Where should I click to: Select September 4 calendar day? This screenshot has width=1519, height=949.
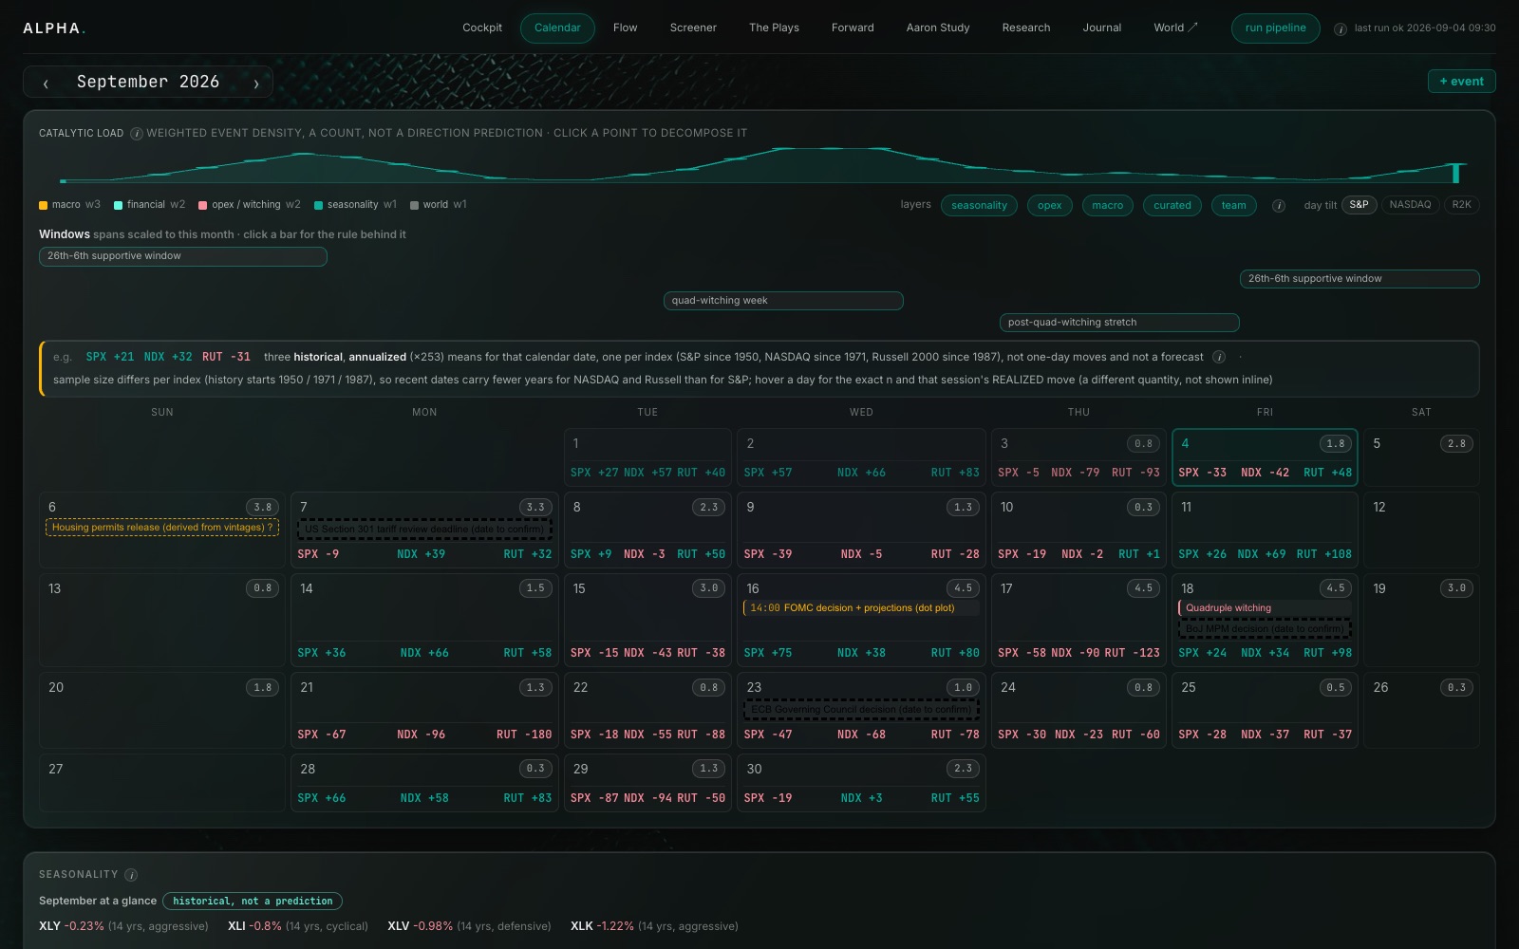1265,457
